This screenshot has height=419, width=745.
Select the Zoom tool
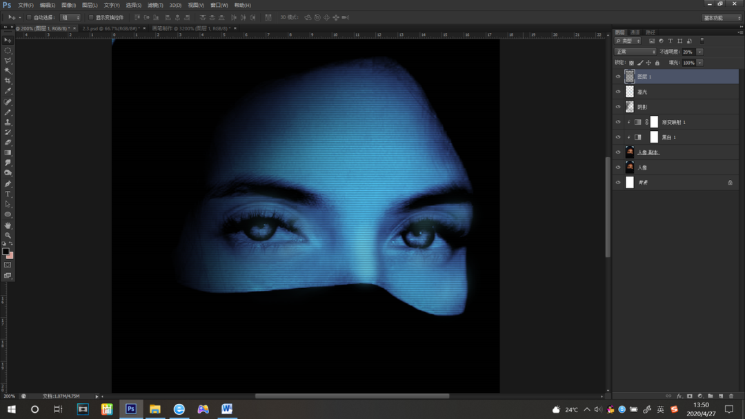8,236
